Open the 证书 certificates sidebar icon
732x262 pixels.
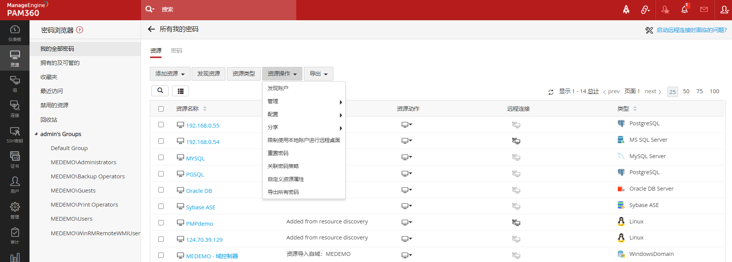coord(15,160)
